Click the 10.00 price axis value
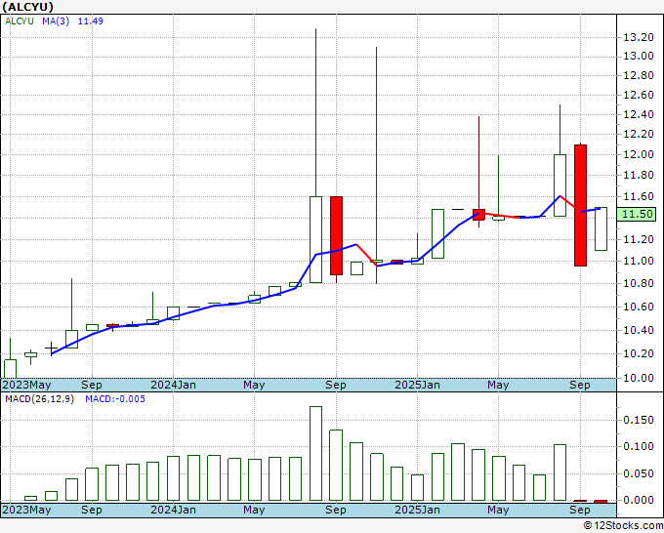The width and height of the screenshot is (664, 533). 639,378
